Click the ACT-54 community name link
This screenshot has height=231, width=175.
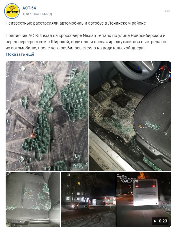pyautogui.click(x=29, y=8)
